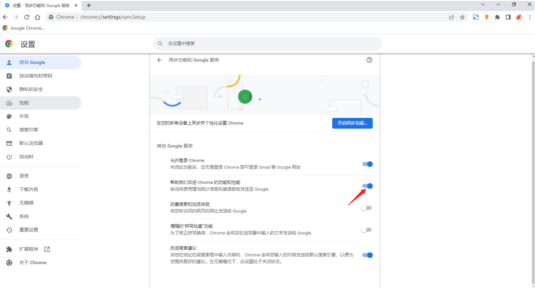Click the site info icon left of Chrome label

tap(51, 17)
